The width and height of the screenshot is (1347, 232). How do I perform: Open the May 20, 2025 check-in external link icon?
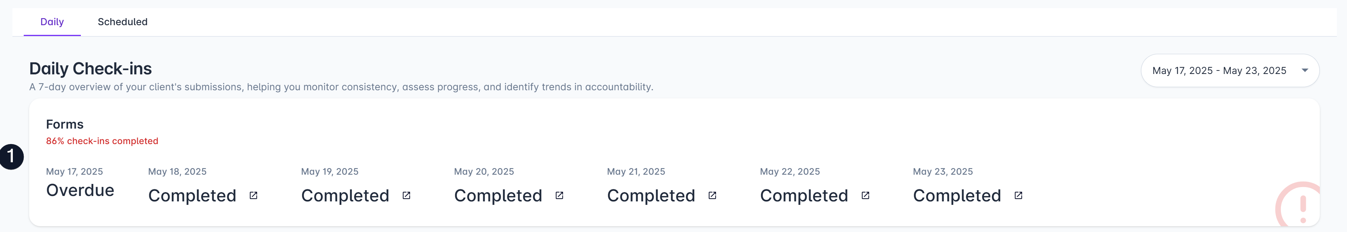point(559,196)
